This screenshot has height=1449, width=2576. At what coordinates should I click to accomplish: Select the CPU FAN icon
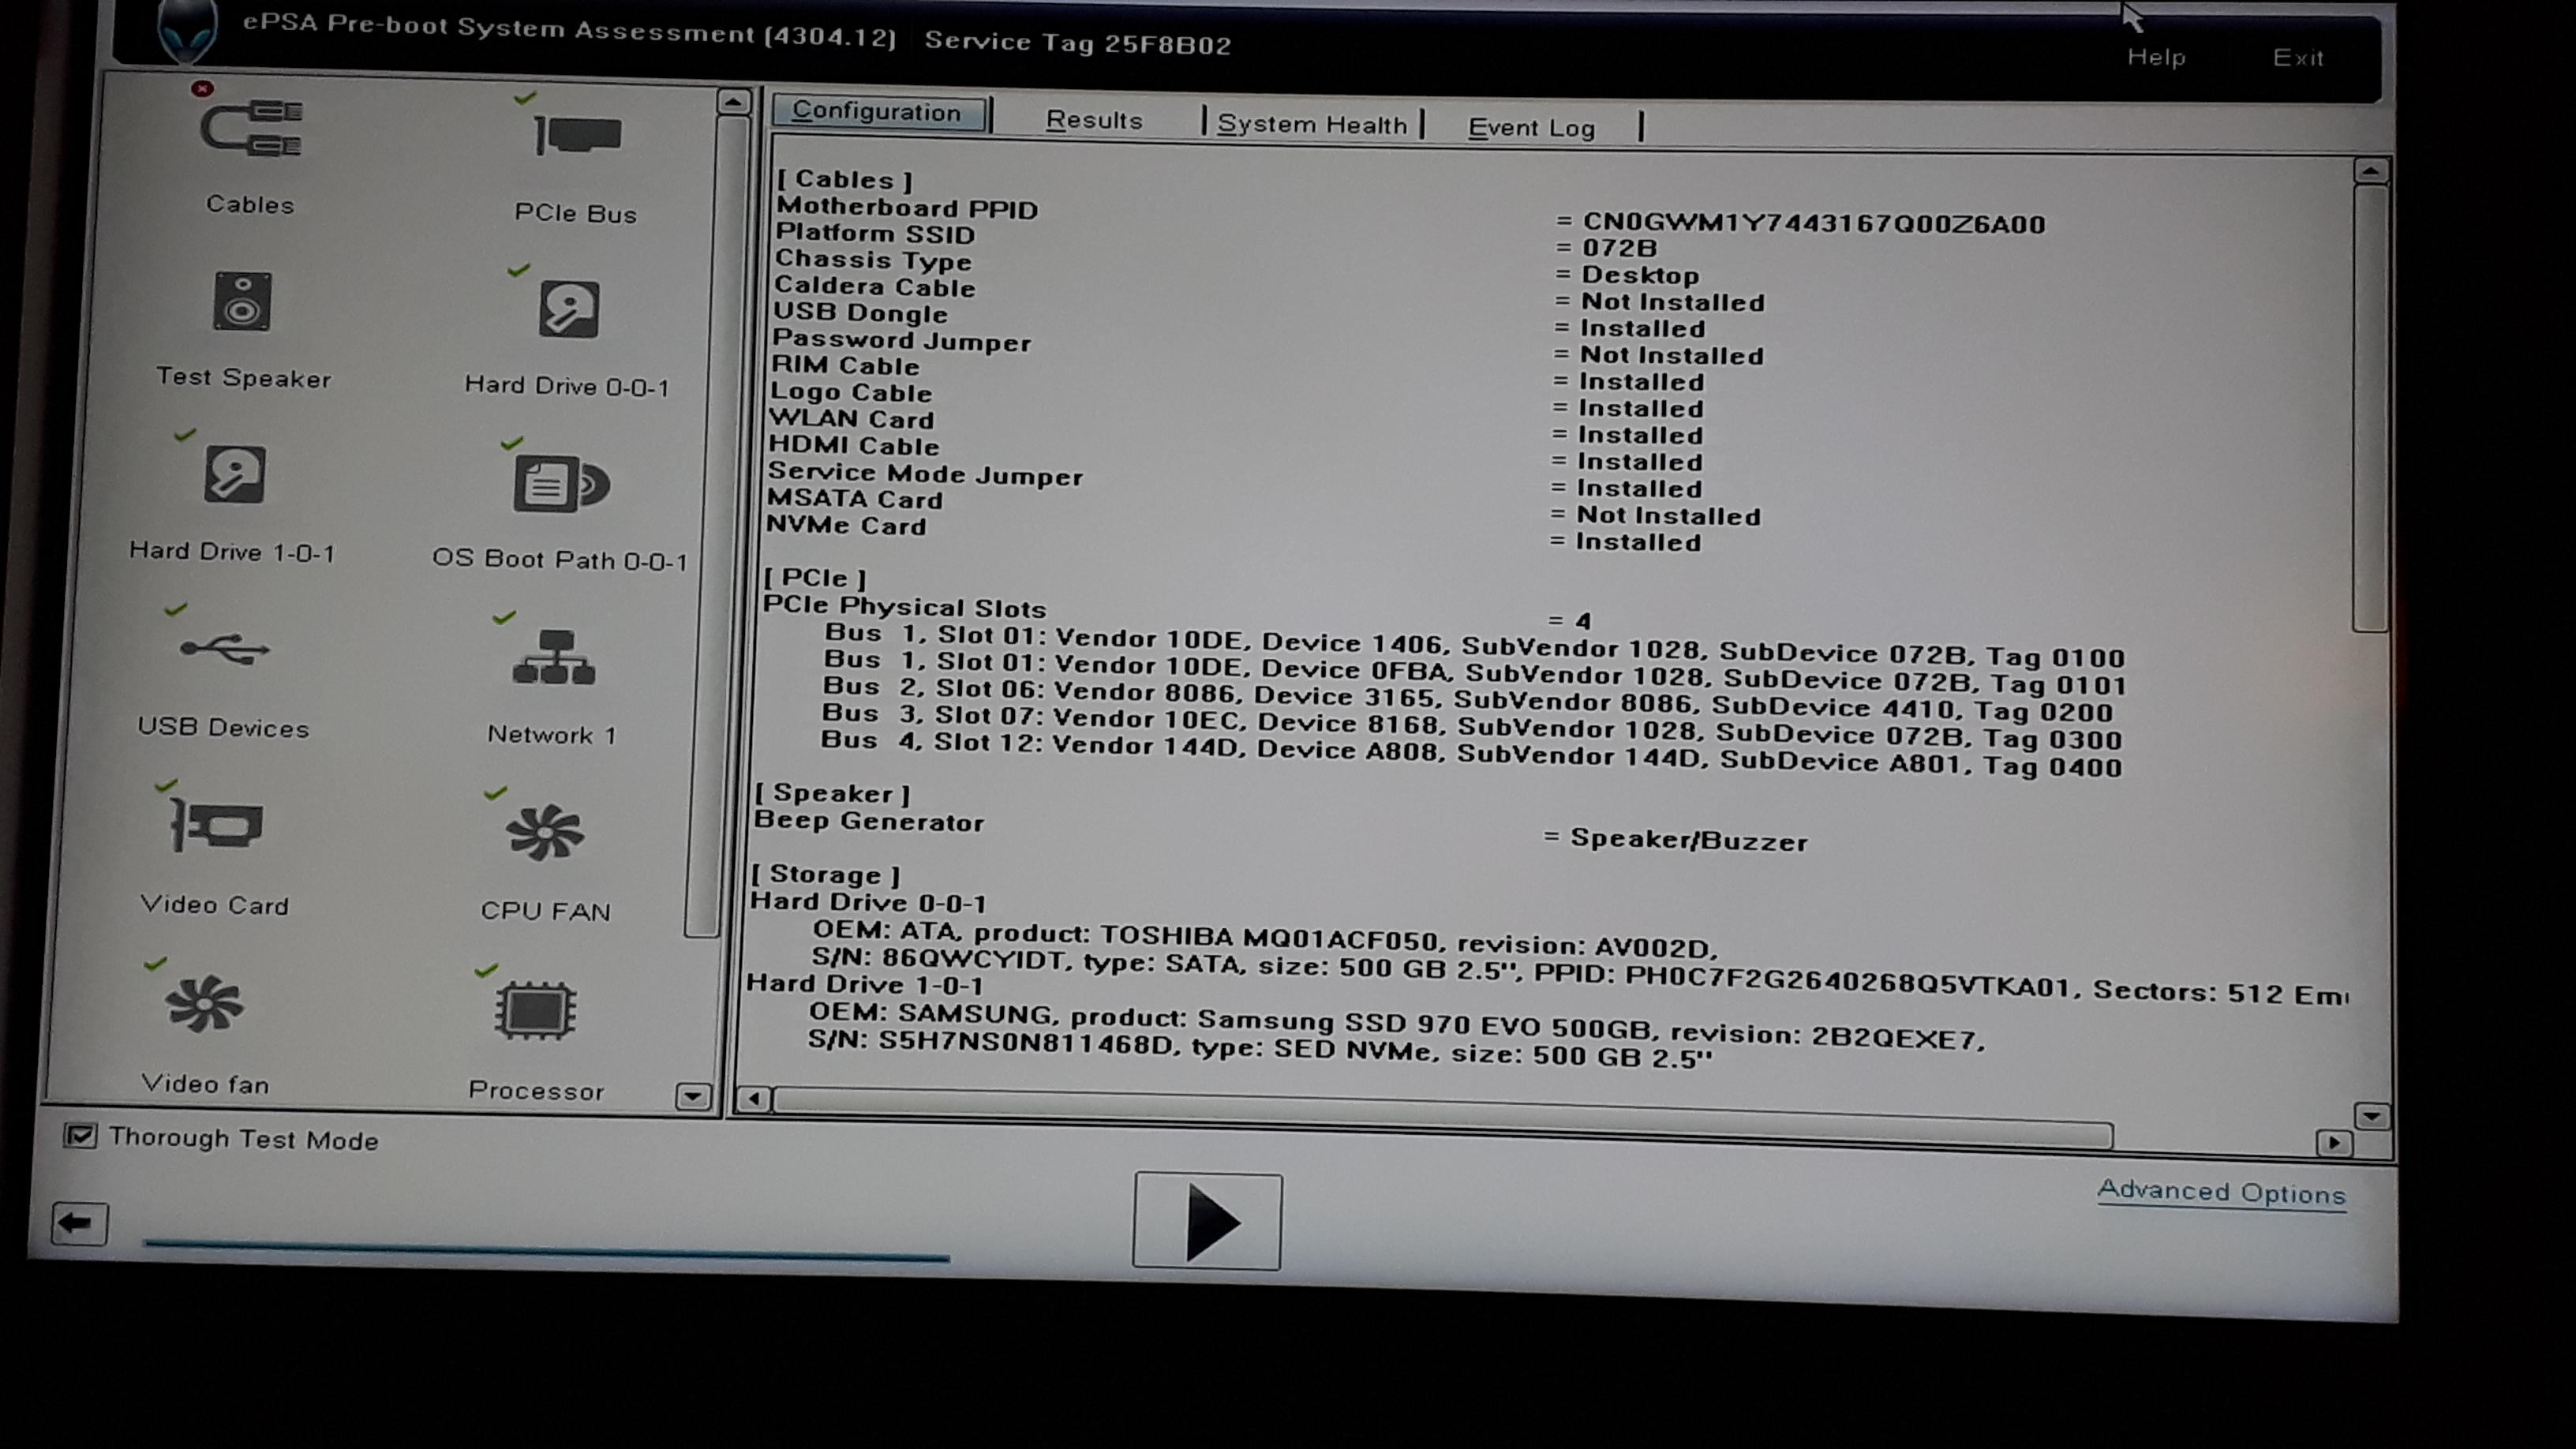[545, 832]
